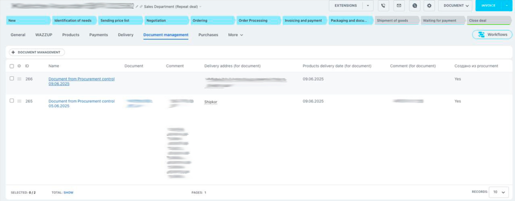The image size is (515, 201).
Task: Click the email envelope icon
Action: pos(399,6)
